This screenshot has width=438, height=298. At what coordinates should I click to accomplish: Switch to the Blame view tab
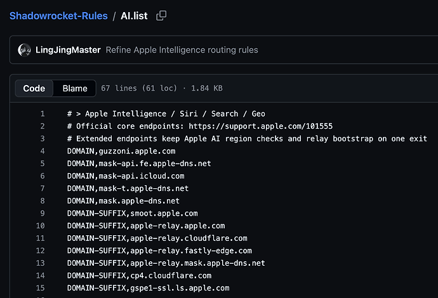[75, 89]
